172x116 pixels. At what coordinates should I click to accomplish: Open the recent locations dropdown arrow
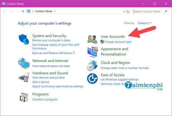18,11
